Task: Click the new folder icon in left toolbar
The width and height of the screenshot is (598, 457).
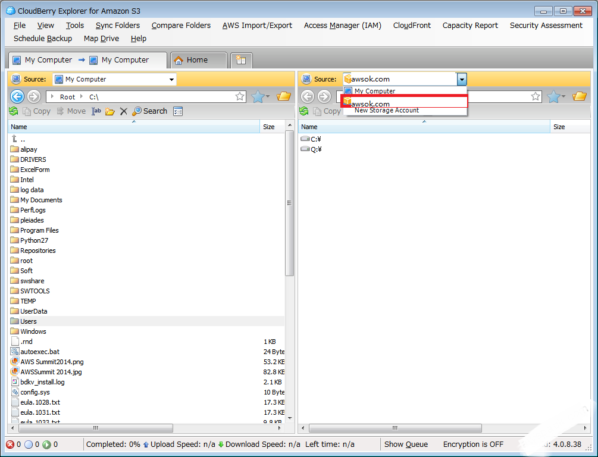Action: click(x=110, y=111)
